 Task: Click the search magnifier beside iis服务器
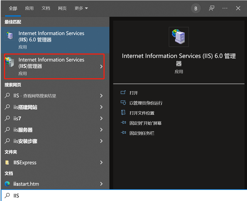click(x=7, y=129)
